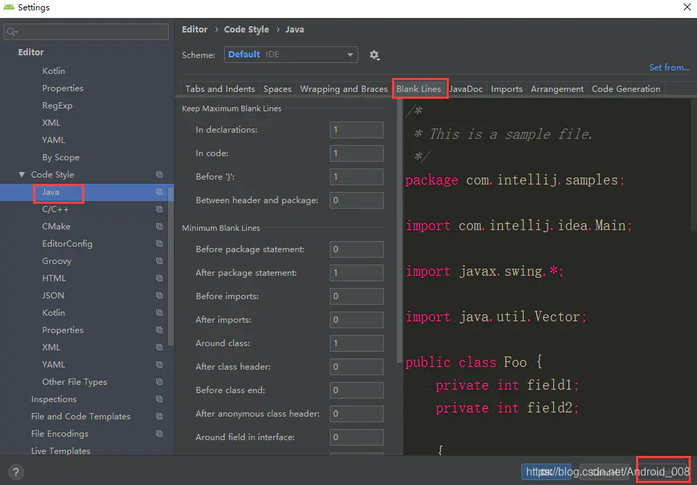Viewport: 697px width, 485px height.
Task: Select C/C++ in the settings tree
Action: point(55,209)
